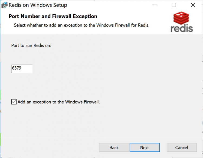
Task: Click the "Port Number and Firewall Exception" heading
Action: [53, 16]
